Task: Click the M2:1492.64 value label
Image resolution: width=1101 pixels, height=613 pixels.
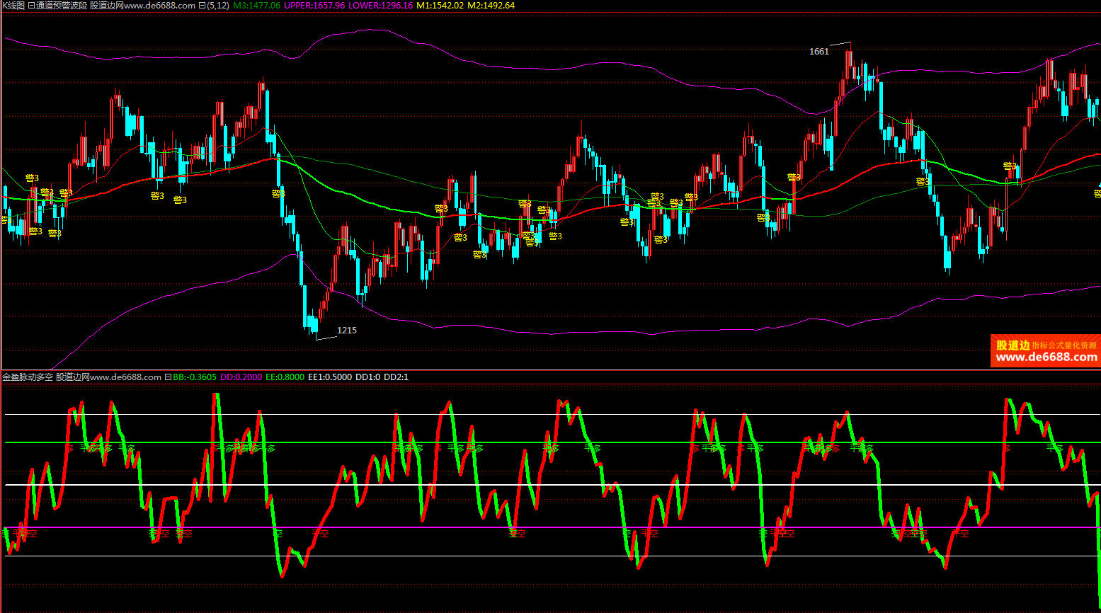Action: [x=491, y=5]
